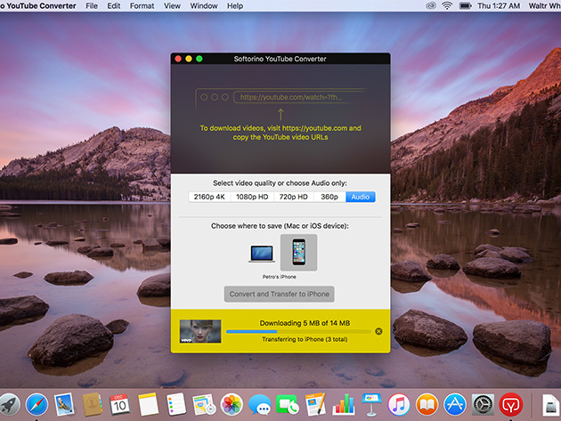
Task: Open the Mail app in the dock
Action: (x=64, y=405)
